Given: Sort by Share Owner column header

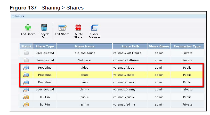Looking at the screenshot, I should (159, 46).
